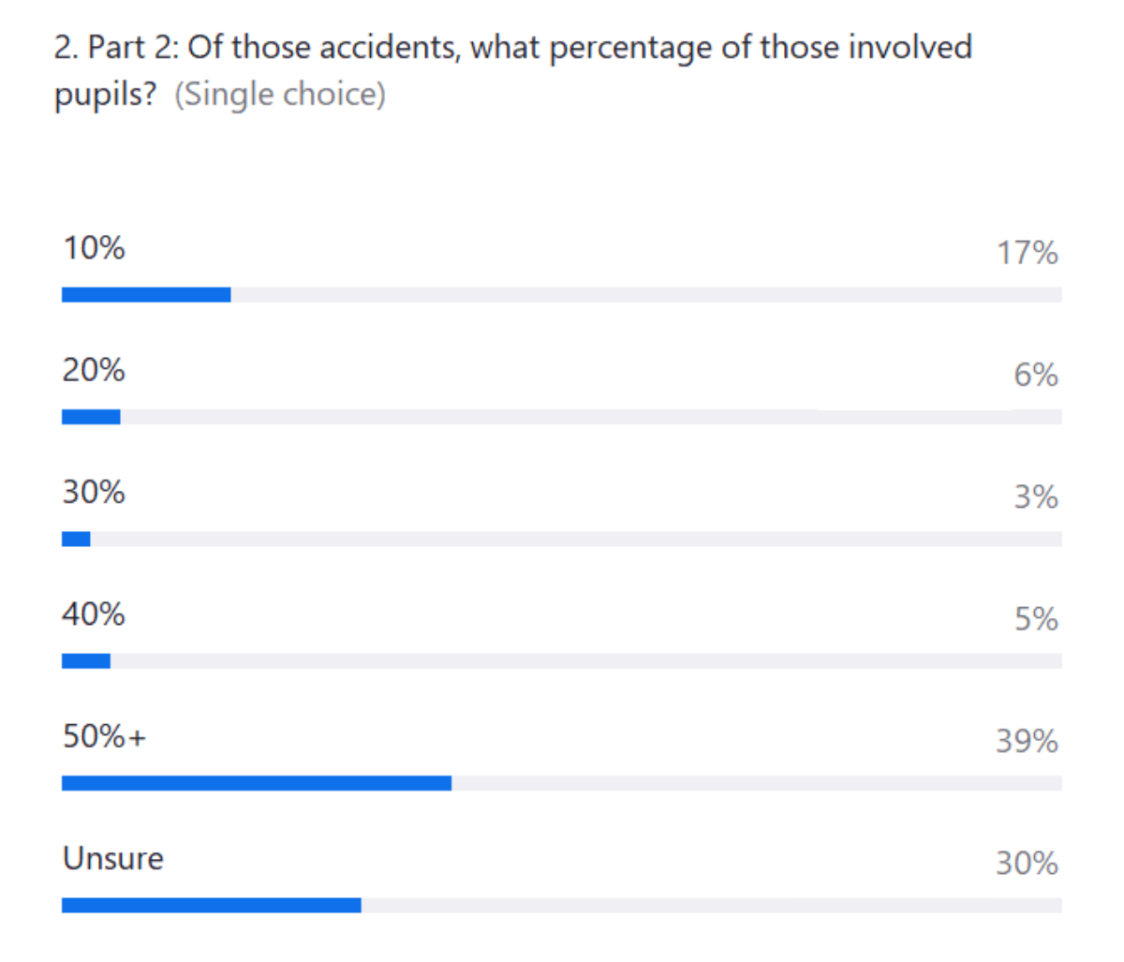The image size is (1124, 962).
Task: Choose the "Unsure" answer option label
Action: (x=112, y=858)
